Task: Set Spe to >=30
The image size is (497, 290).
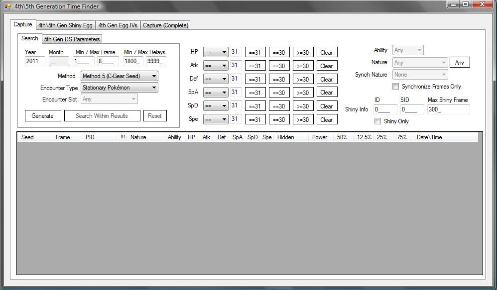Action: click(303, 119)
